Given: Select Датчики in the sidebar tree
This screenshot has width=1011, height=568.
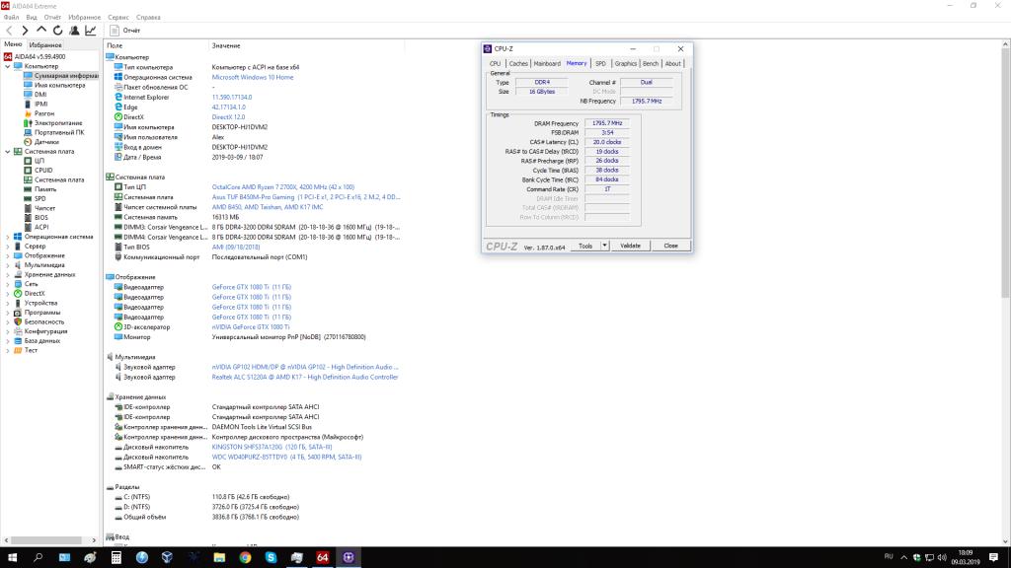Looking at the screenshot, I should [46, 142].
